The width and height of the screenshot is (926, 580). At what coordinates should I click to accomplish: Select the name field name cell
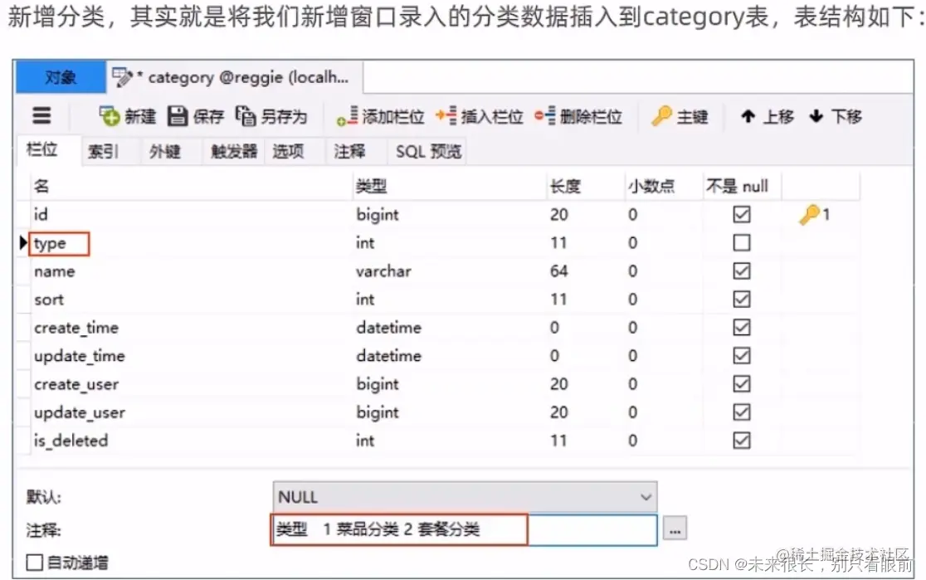point(192,271)
